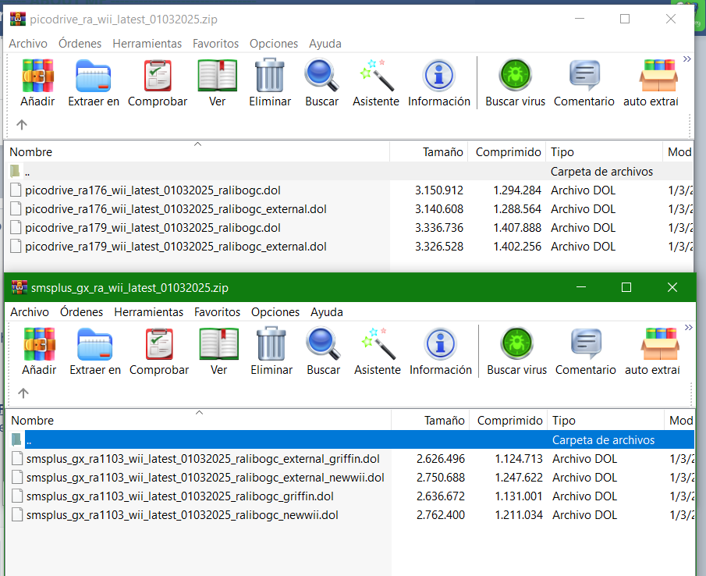Click Eliminar trash icon in smsplus window
706x576 pixels.
[x=271, y=344]
